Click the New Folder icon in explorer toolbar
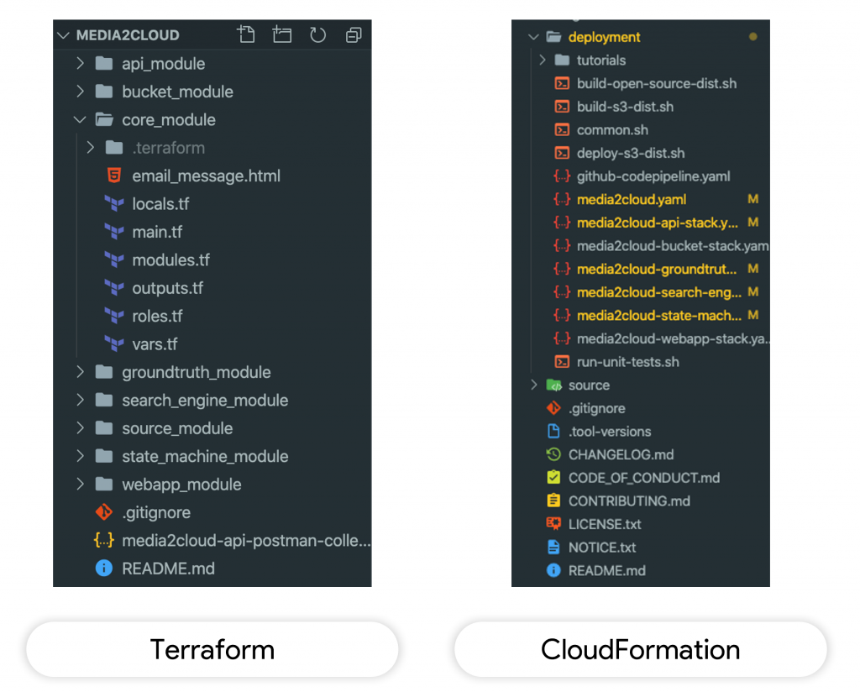 (x=281, y=34)
